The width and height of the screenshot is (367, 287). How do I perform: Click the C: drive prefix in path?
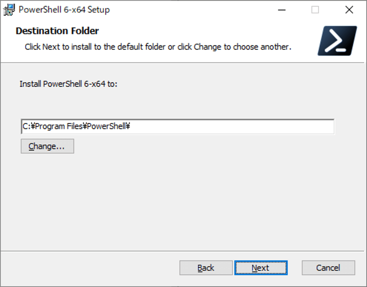26,126
